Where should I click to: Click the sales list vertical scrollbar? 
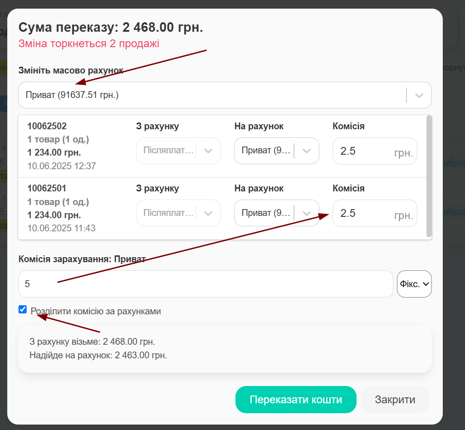pos(429,176)
